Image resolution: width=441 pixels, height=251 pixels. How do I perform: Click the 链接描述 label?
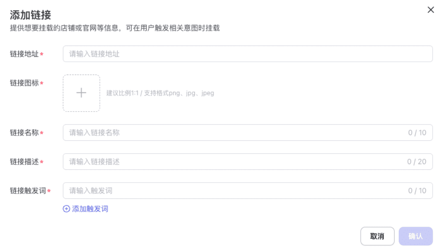click(x=24, y=162)
